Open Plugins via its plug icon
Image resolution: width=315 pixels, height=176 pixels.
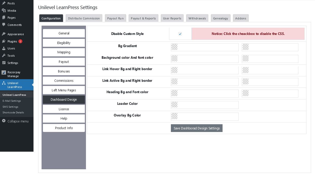click(4, 41)
